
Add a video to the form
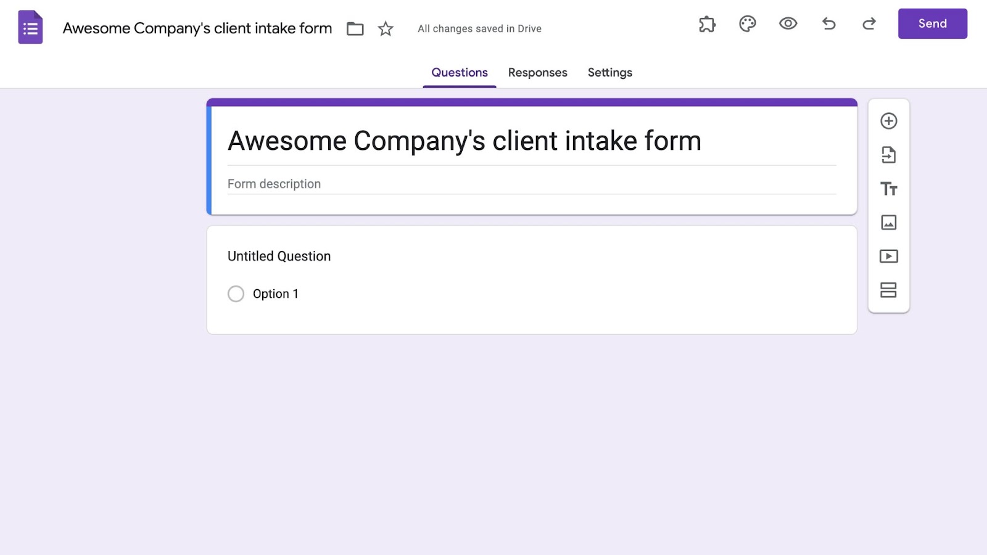[888, 257]
